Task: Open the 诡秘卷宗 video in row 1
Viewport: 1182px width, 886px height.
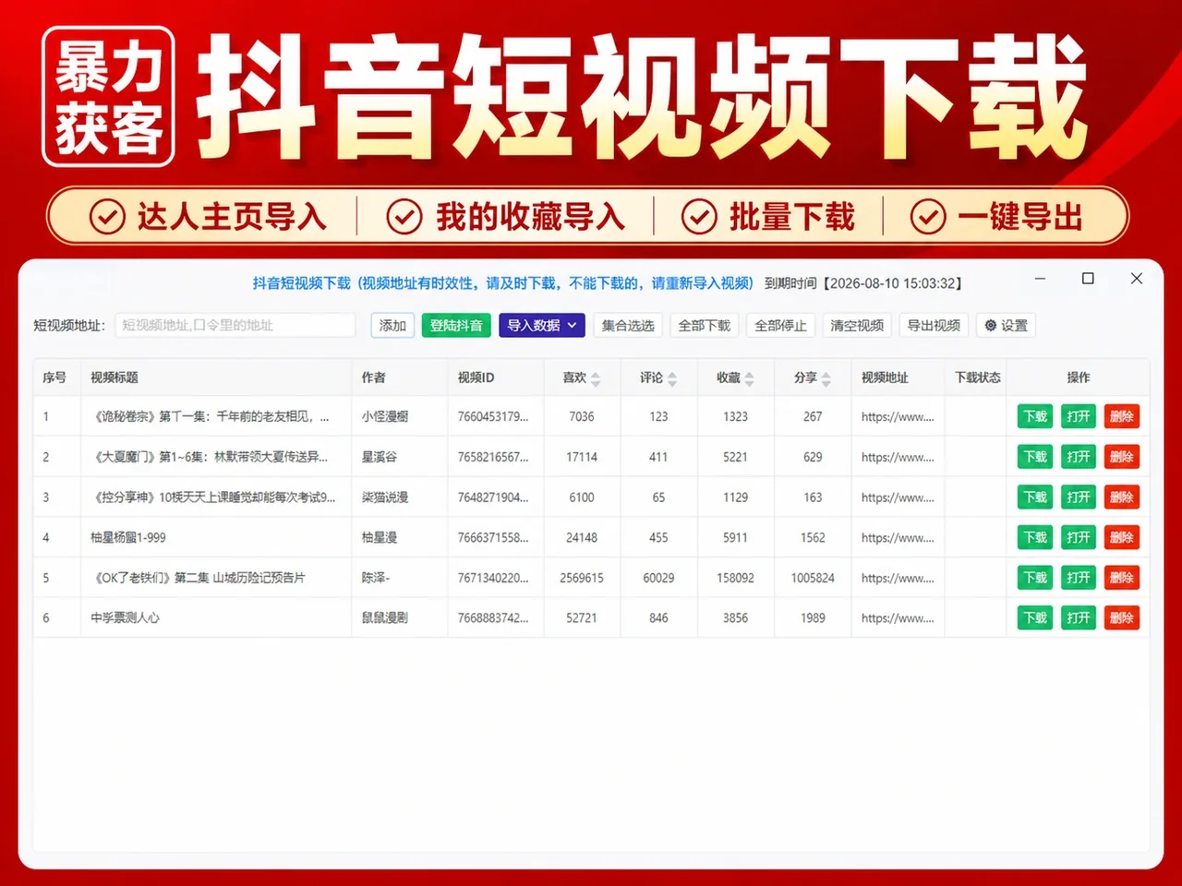Action: click(x=1079, y=417)
